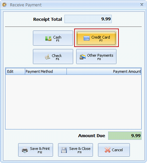Click the check-writing pen icon
Viewport: 147px width, 163px height.
tap(48, 57)
